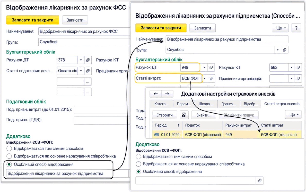Screen dimensions: 306x192
Task: Switch to the Гранич... tab
Action: point(229,104)
